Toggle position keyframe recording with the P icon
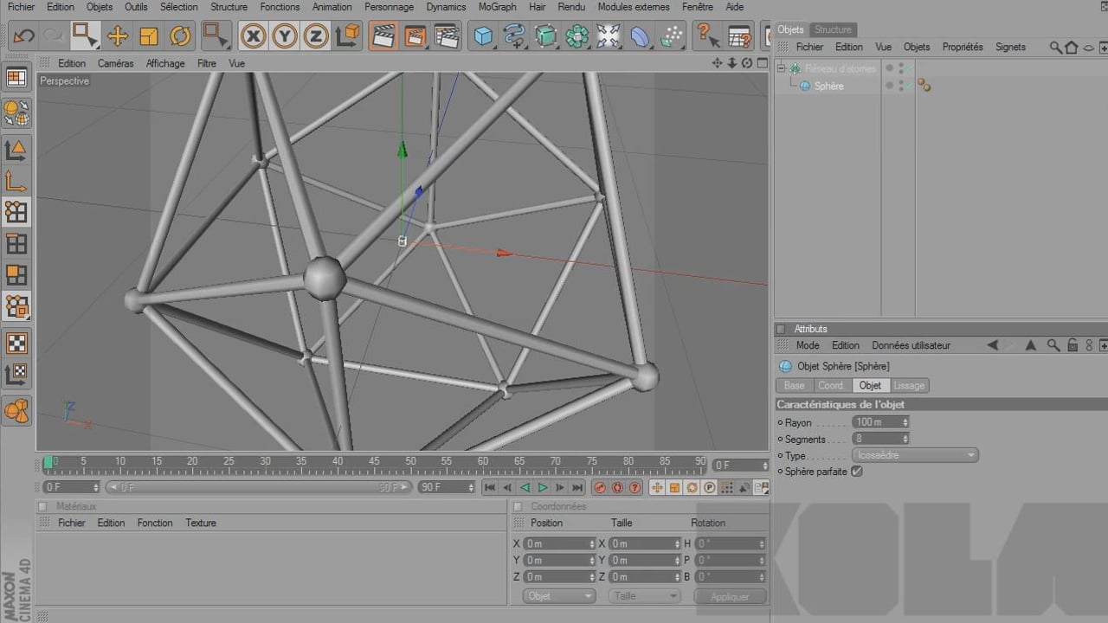Screen dimensions: 1108x623 coord(708,487)
